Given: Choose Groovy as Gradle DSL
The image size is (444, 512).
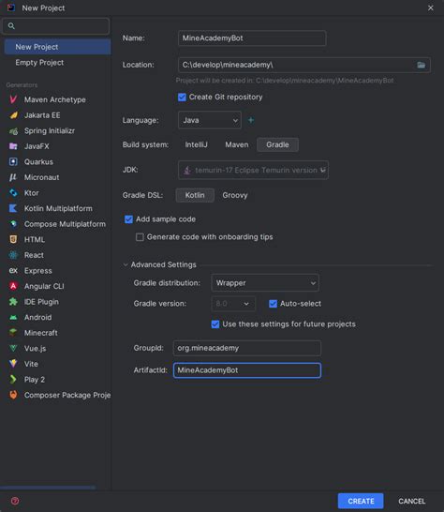Looking at the screenshot, I should pyautogui.click(x=235, y=195).
